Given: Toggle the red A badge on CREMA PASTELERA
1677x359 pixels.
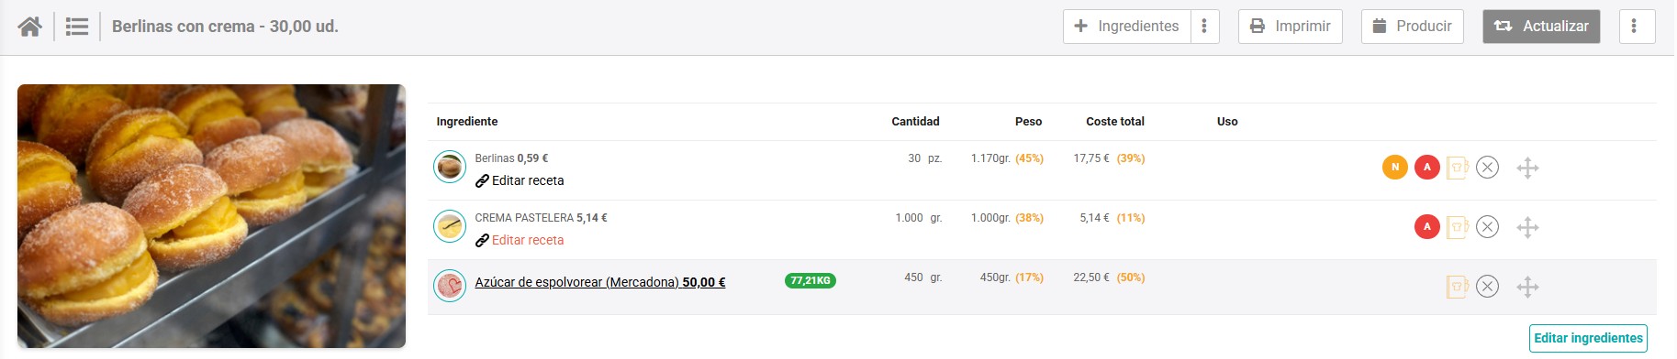Looking at the screenshot, I should [x=1427, y=226].
